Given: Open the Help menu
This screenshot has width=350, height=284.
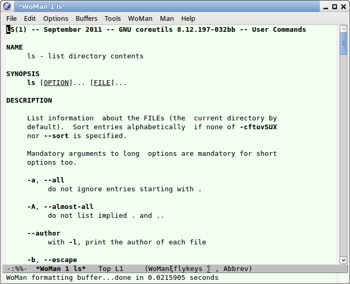Looking at the screenshot, I should tap(188, 19).
